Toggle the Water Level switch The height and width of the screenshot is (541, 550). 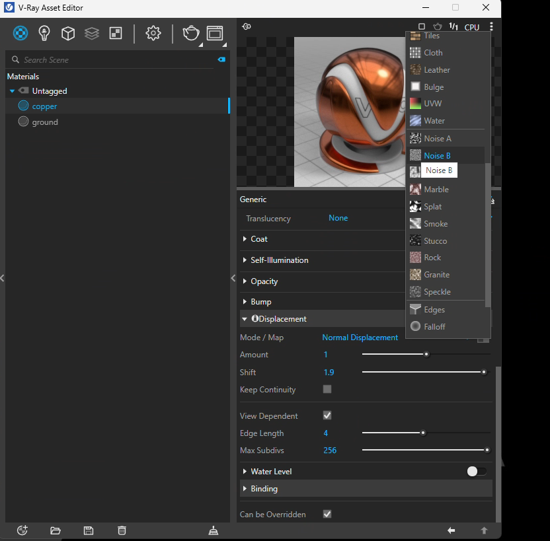coord(477,471)
